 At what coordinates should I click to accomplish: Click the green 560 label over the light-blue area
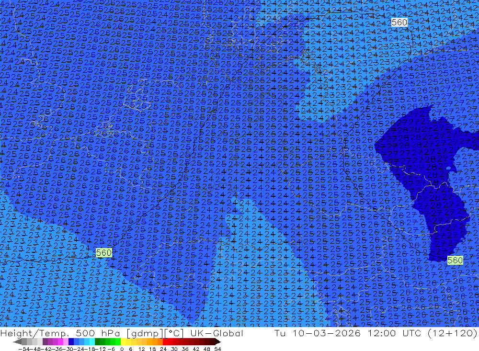click(x=104, y=253)
